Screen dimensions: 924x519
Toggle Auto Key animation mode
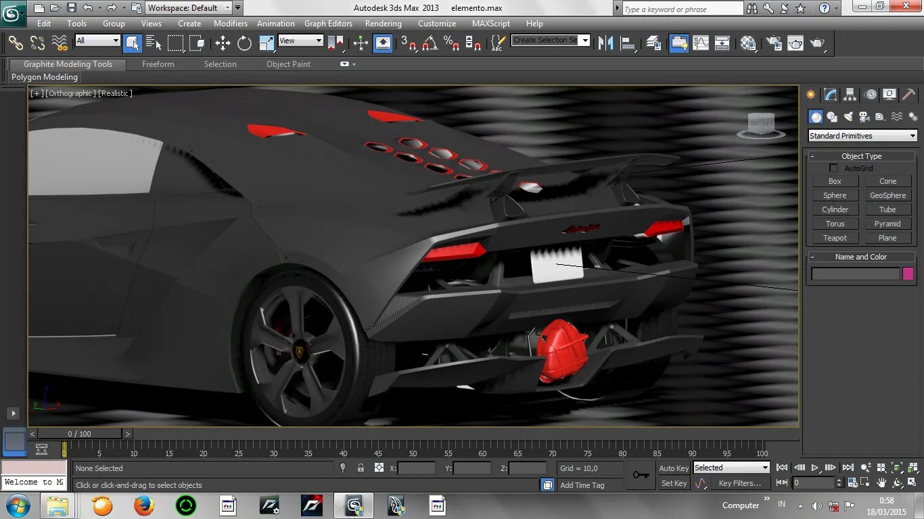[x=674, y=468]
